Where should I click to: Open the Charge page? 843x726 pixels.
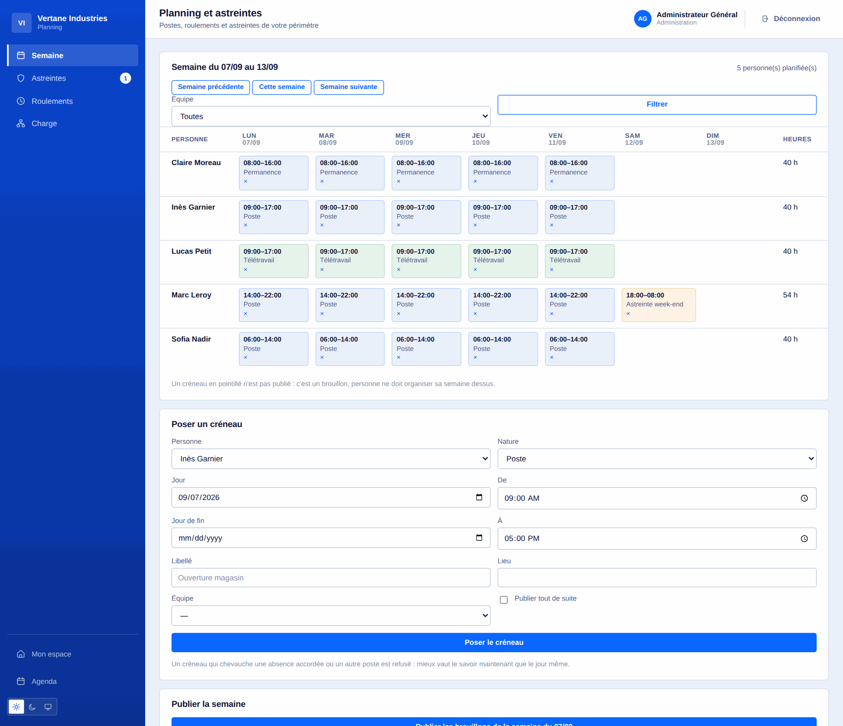pos(73,123)
